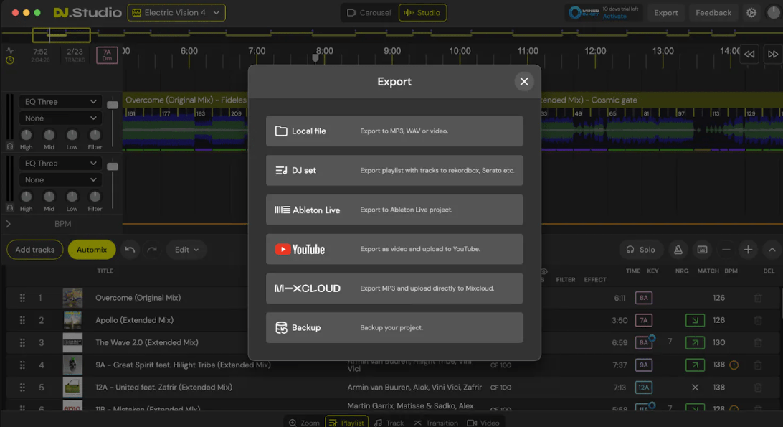
Task: Click match X icon for United
Action: pyautogui.click(x=695, y=388)
